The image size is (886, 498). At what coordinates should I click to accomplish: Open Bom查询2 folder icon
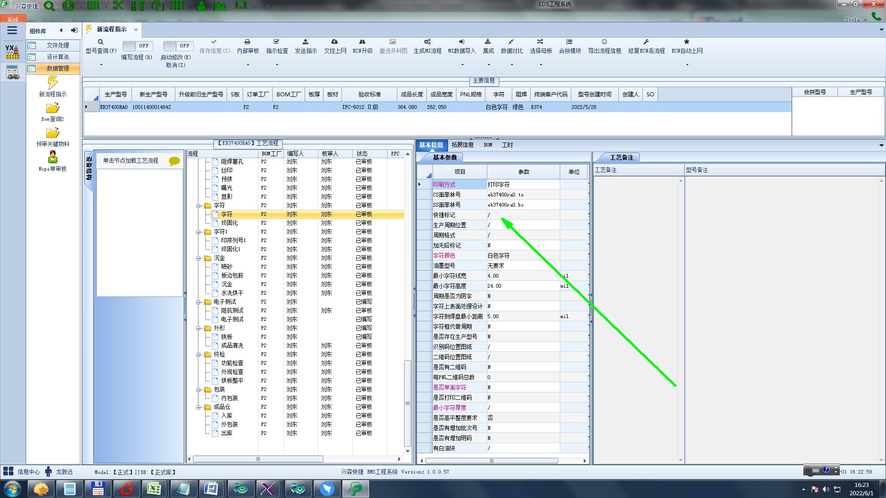(x=53, y=108)
